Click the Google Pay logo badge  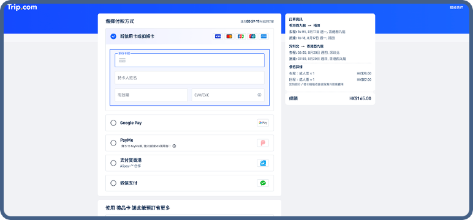[x=263, y=123]
